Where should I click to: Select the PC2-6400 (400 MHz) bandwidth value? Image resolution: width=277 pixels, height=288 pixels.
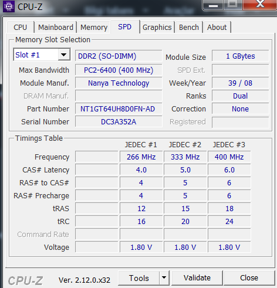[x=119, y=70]
